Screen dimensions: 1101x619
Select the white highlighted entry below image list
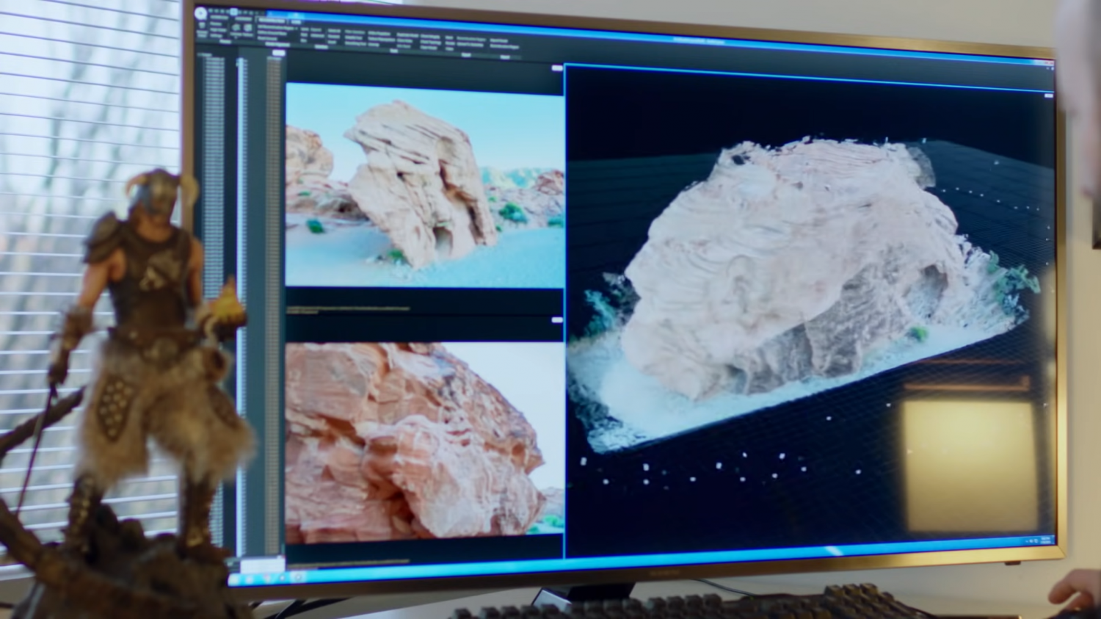[x=261, y=565]
